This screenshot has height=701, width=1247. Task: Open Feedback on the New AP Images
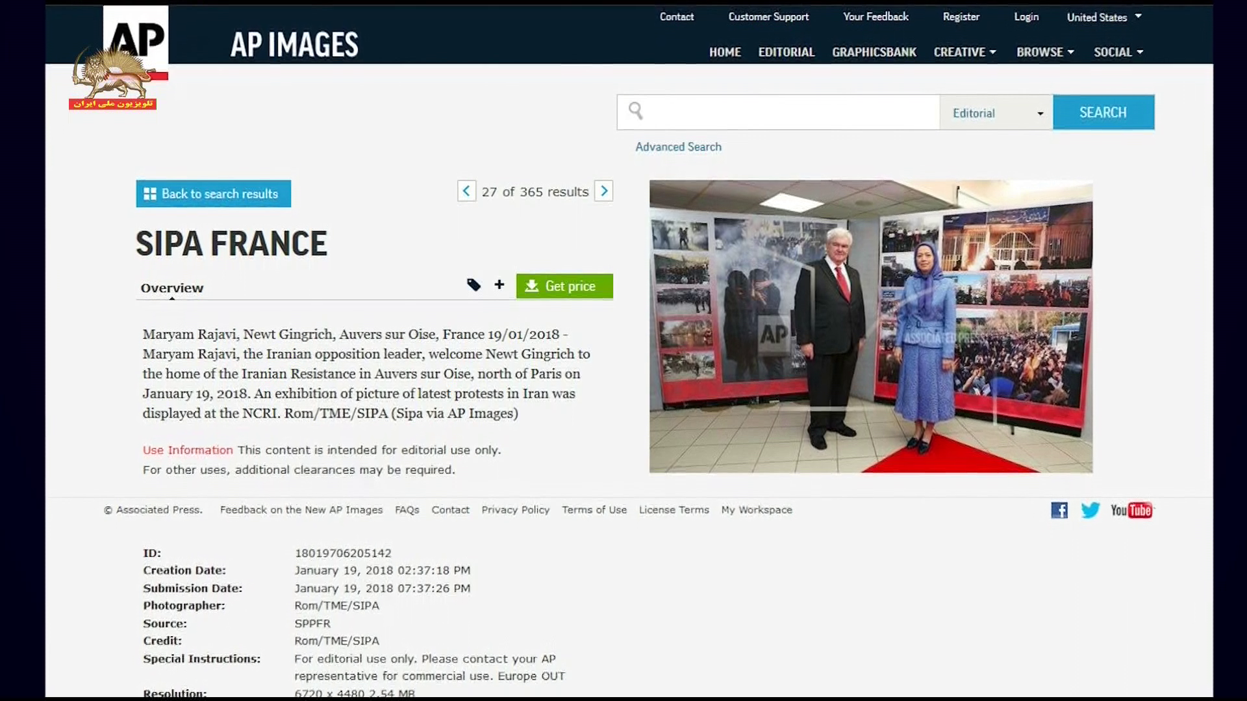coord(301,510)
